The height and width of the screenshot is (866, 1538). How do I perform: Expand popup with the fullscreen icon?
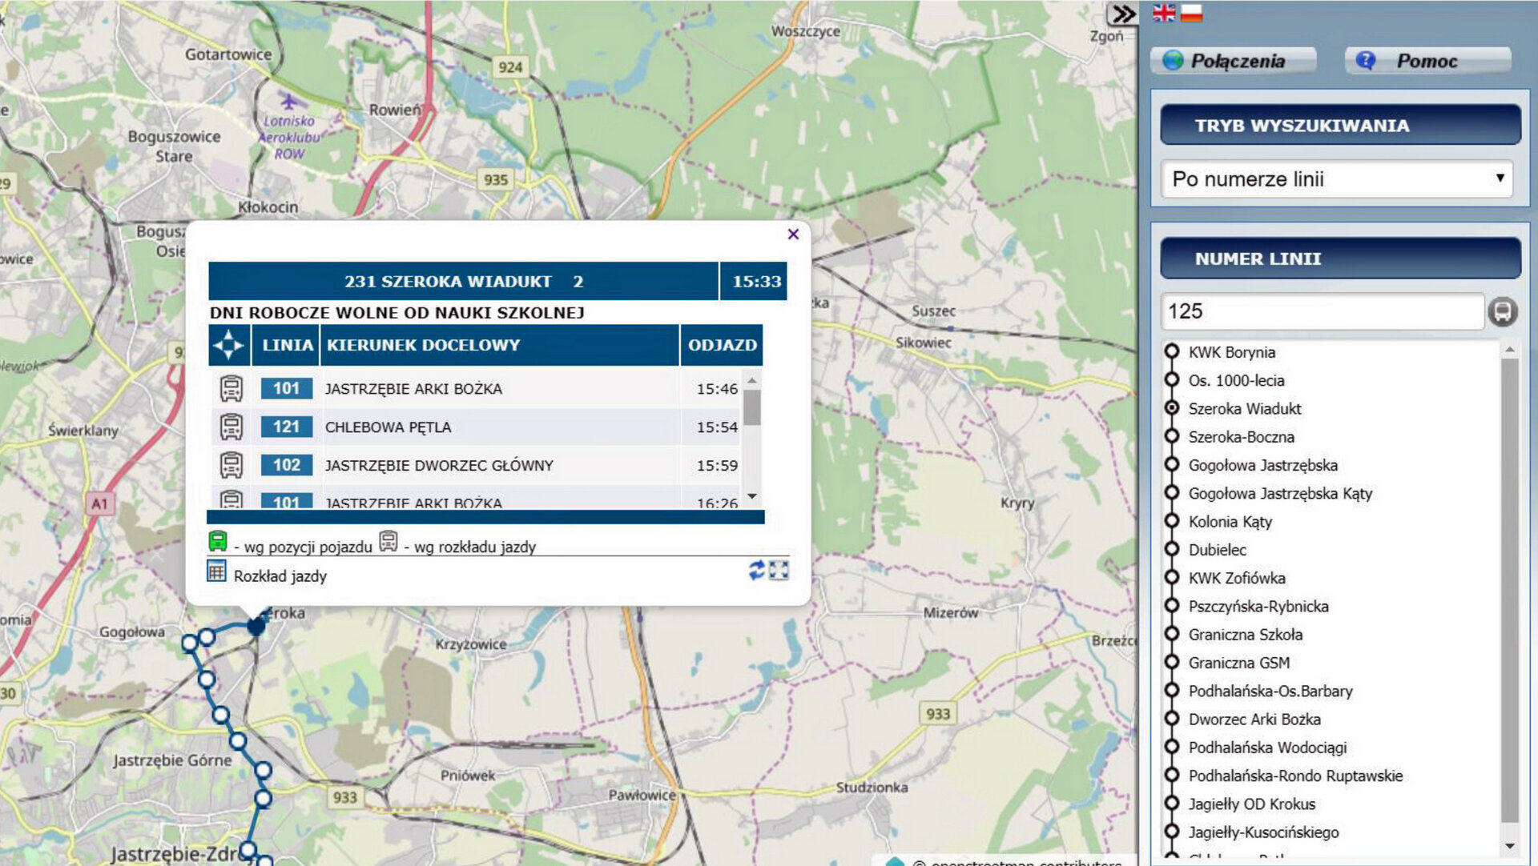tap(779, 571)
